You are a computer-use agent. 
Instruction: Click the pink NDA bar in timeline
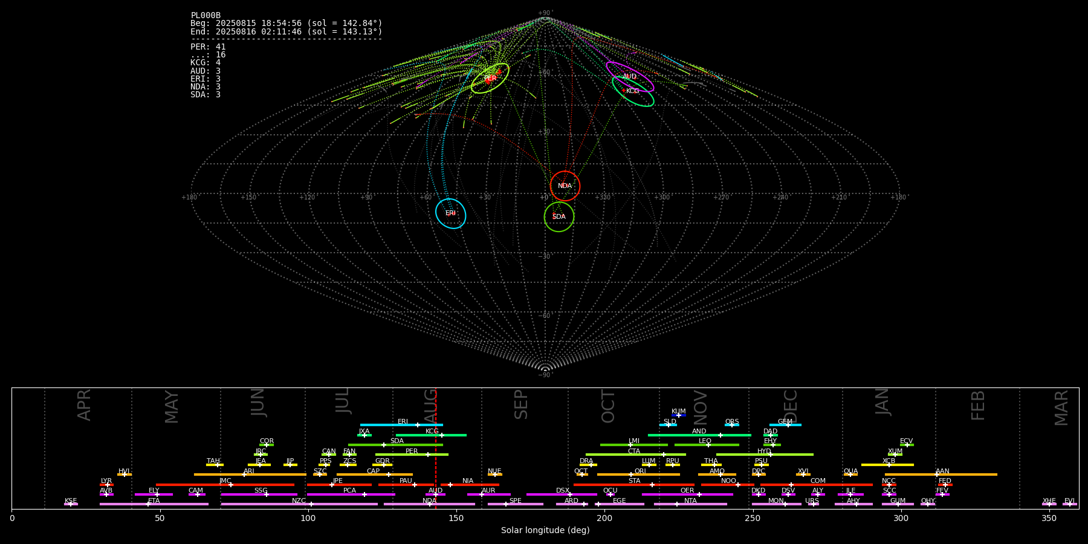pos(429,504)
